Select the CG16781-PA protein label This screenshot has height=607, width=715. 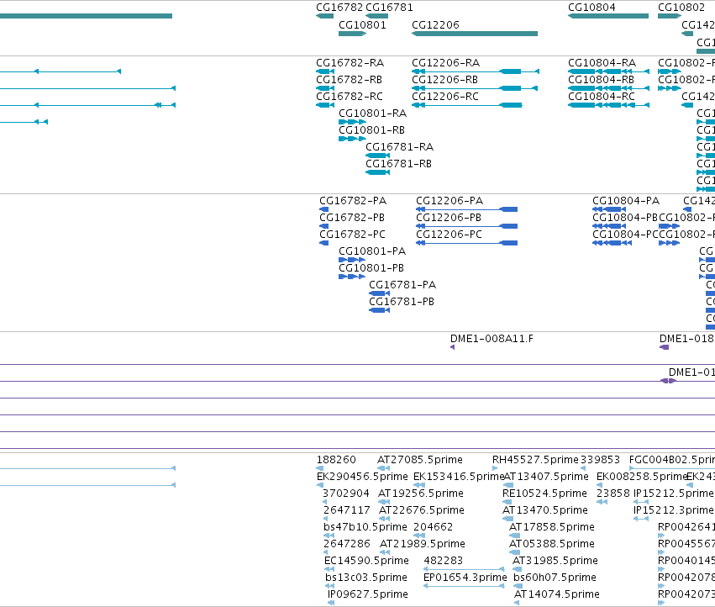(x=402, y=285)
